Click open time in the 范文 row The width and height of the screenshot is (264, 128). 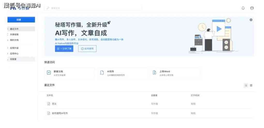[193, 104]
